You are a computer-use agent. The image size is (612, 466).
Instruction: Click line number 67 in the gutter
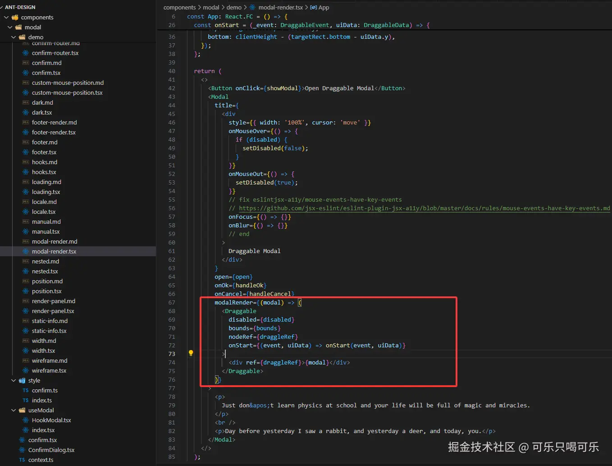point(172,302)
